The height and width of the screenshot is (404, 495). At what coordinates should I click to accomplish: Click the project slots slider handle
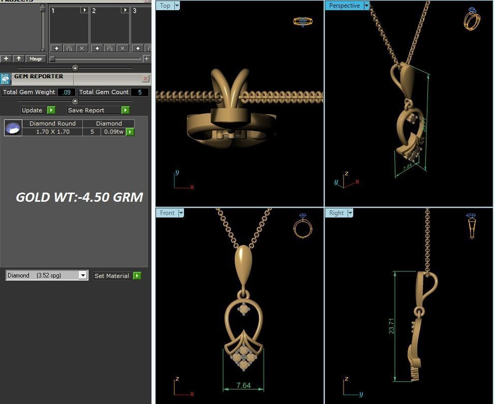[x=52, y=59]
